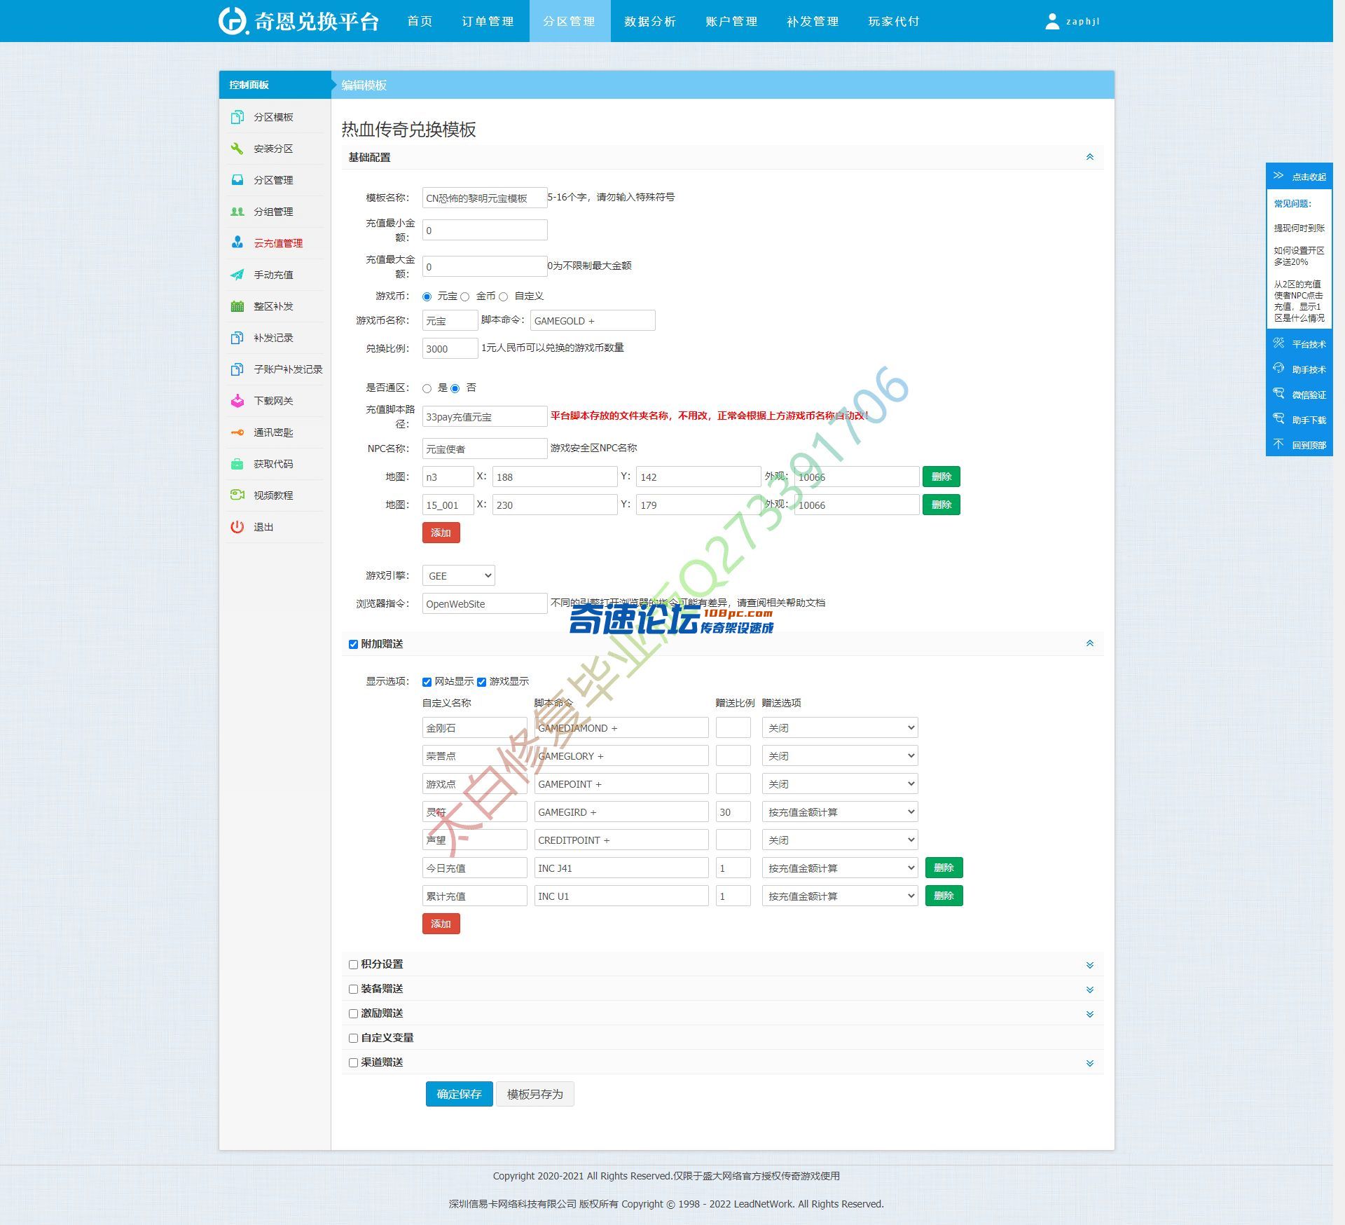Select the 元宝 currency radio button
The image size is (1345, 1225).
coord(427,297)
